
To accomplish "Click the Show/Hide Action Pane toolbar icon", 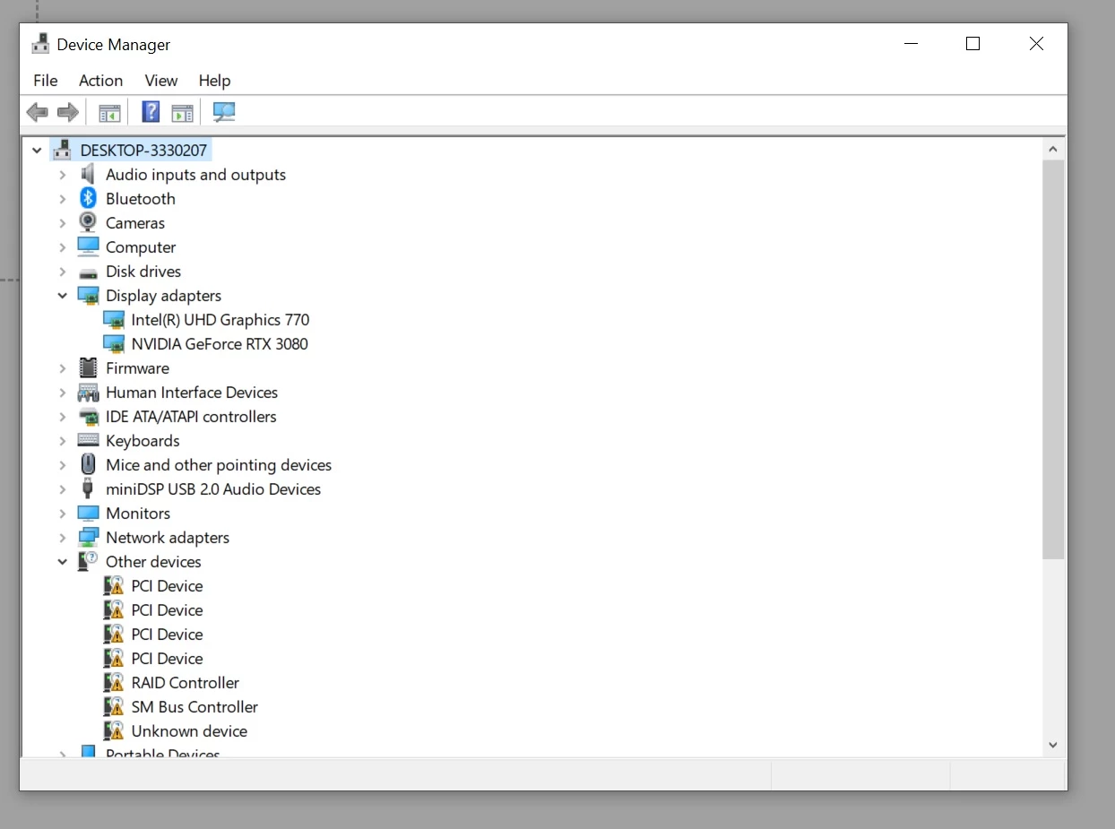I will [182, 113].
